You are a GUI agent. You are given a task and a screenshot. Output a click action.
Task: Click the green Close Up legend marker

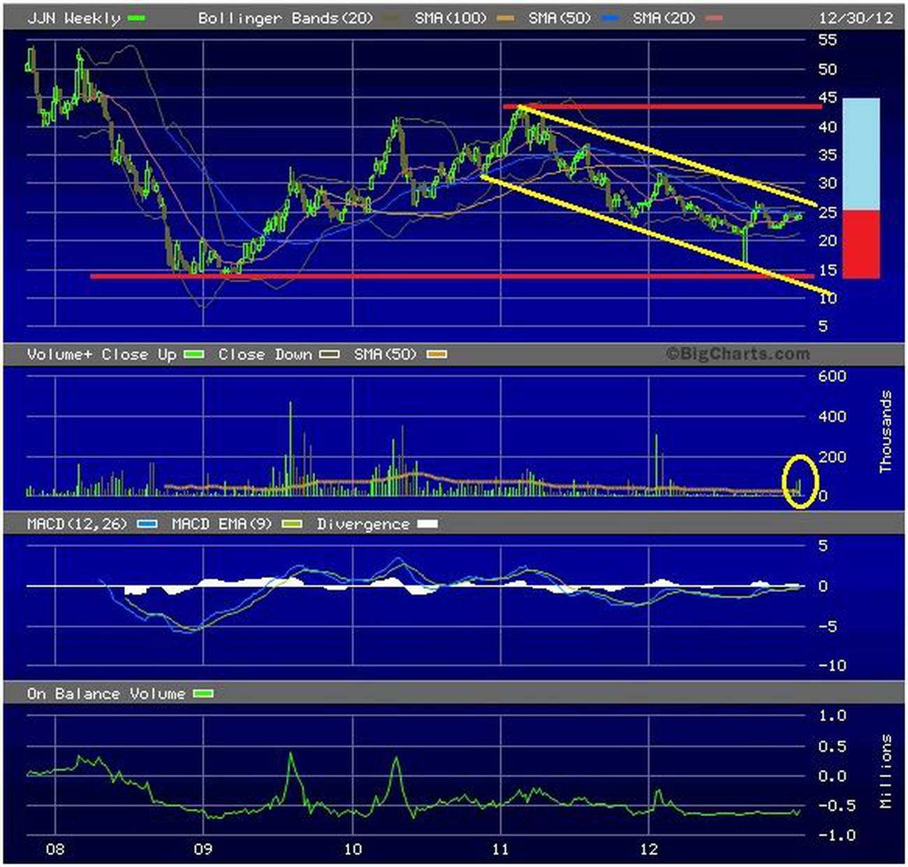(193, 355)
